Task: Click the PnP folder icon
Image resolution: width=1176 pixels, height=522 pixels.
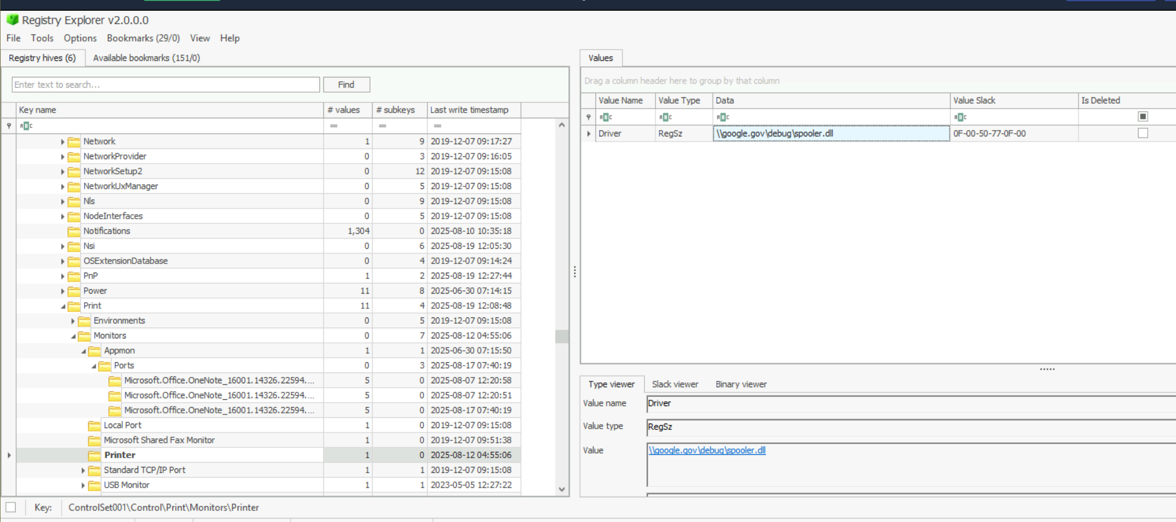Action: (x=74, y=276)
